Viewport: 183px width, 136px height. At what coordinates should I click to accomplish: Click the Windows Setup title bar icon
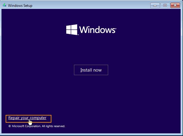[x=4, y=5]
